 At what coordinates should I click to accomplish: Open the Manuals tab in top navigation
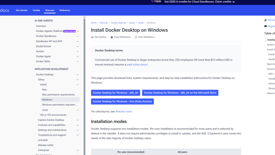pyautogui.click(x=49, y=10)
